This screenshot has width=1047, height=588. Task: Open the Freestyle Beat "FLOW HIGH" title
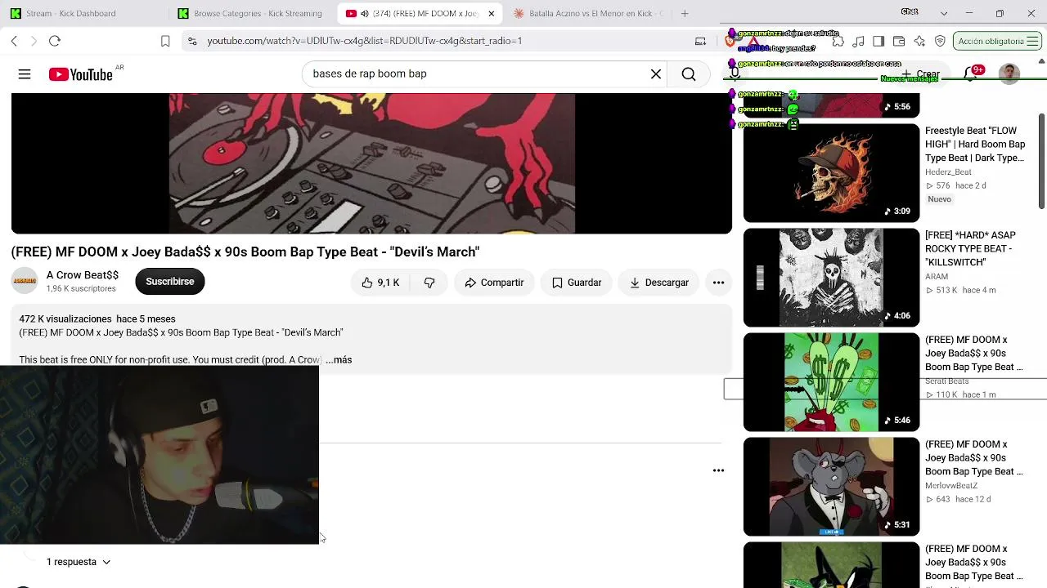point(975,145)
